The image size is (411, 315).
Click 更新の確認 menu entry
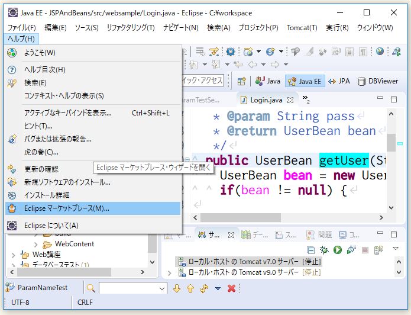point(49,169)
